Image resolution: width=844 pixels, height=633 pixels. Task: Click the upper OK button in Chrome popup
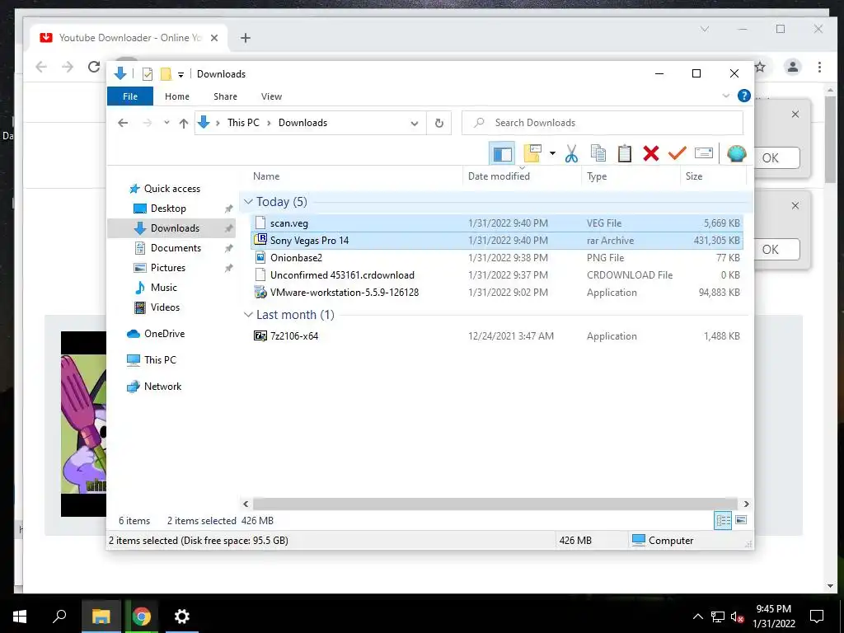click(777, 157)
